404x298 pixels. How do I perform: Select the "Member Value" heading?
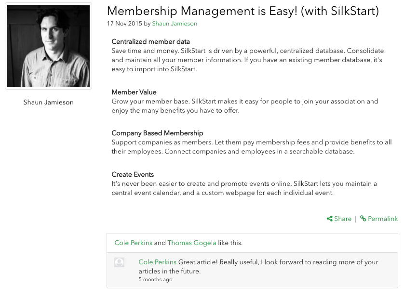[134, 92]
